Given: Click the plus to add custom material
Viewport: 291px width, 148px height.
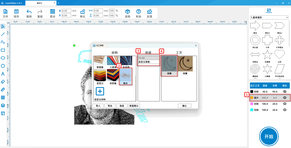Looking at the screenshot, I should pos(100,91).
